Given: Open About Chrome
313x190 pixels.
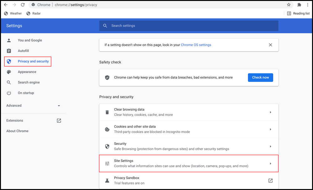Looking at the screenshot, I should tap(17, 131).
